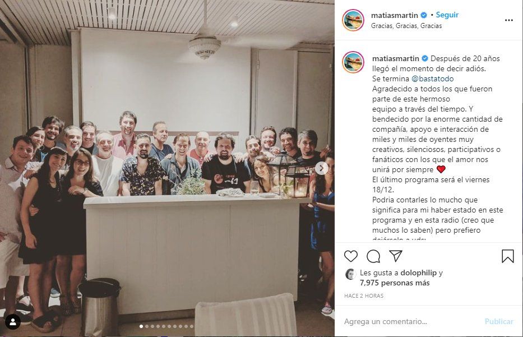Open dolophilip profile from likes
The image size is (523, 337).
point(418,273)
